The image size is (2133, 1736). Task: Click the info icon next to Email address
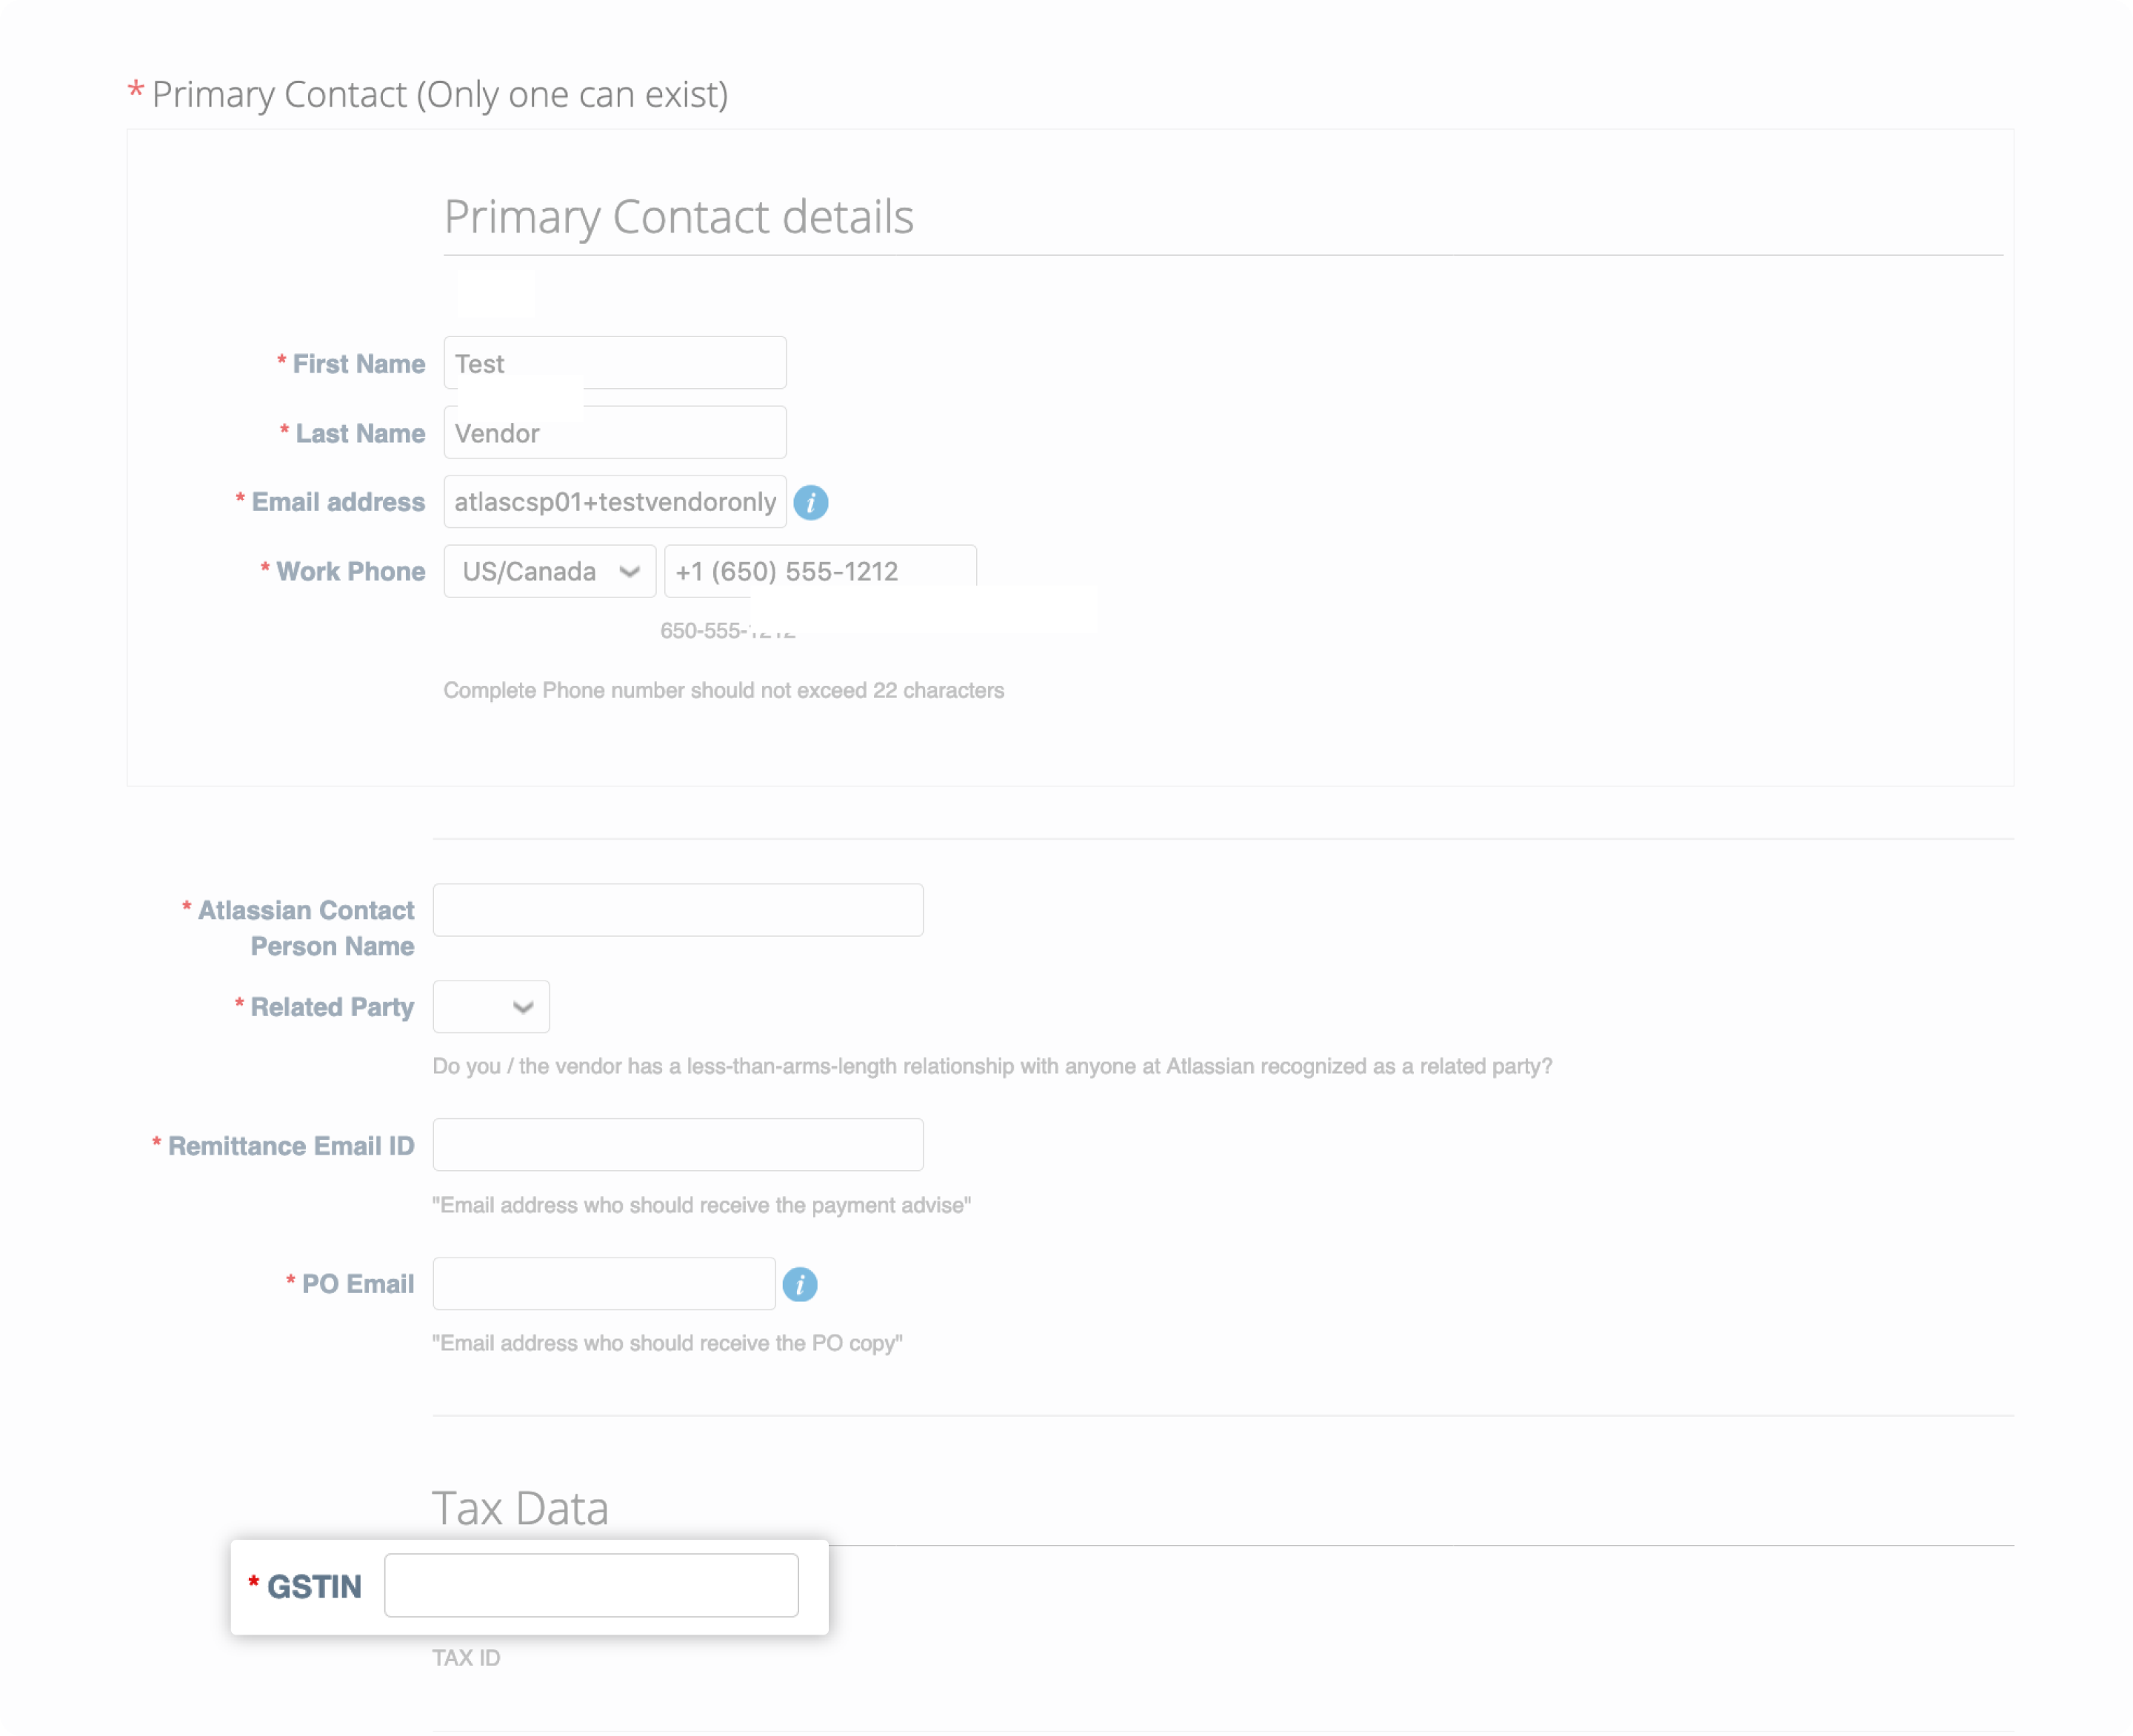click(812, 503)
